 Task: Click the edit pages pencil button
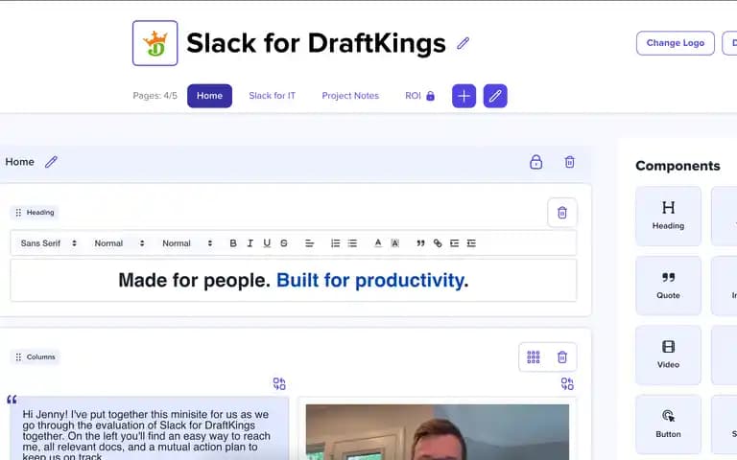tap(495, 96)
